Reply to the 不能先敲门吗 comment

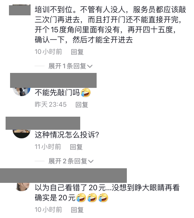click(82, 105)
